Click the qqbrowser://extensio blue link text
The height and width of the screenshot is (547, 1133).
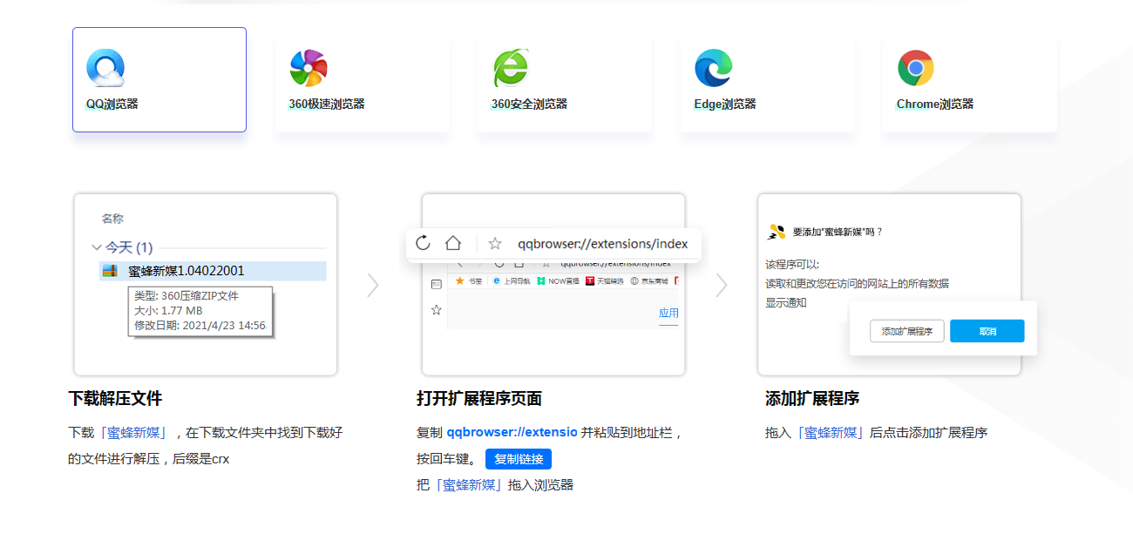coord(512,432)
